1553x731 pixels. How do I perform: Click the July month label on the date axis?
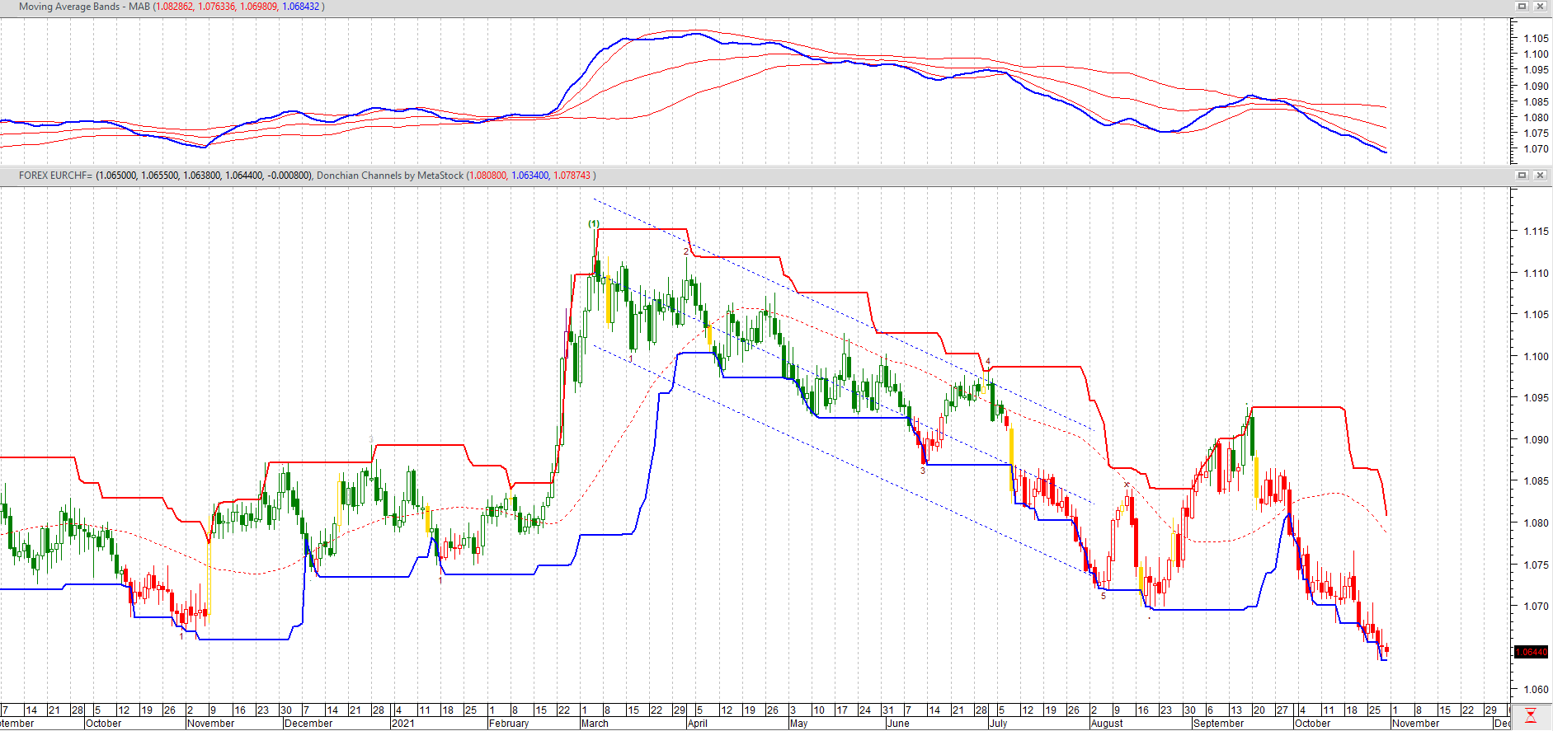point(999,724)
